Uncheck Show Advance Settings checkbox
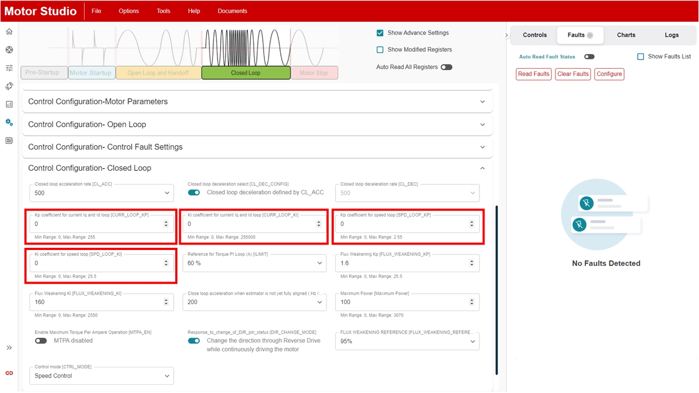Viewport: 699px width, 393px height. (x=380, y=33)
